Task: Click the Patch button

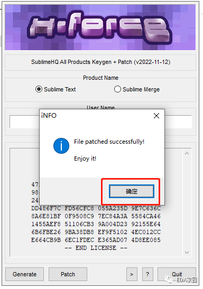Action: (68, 274)
